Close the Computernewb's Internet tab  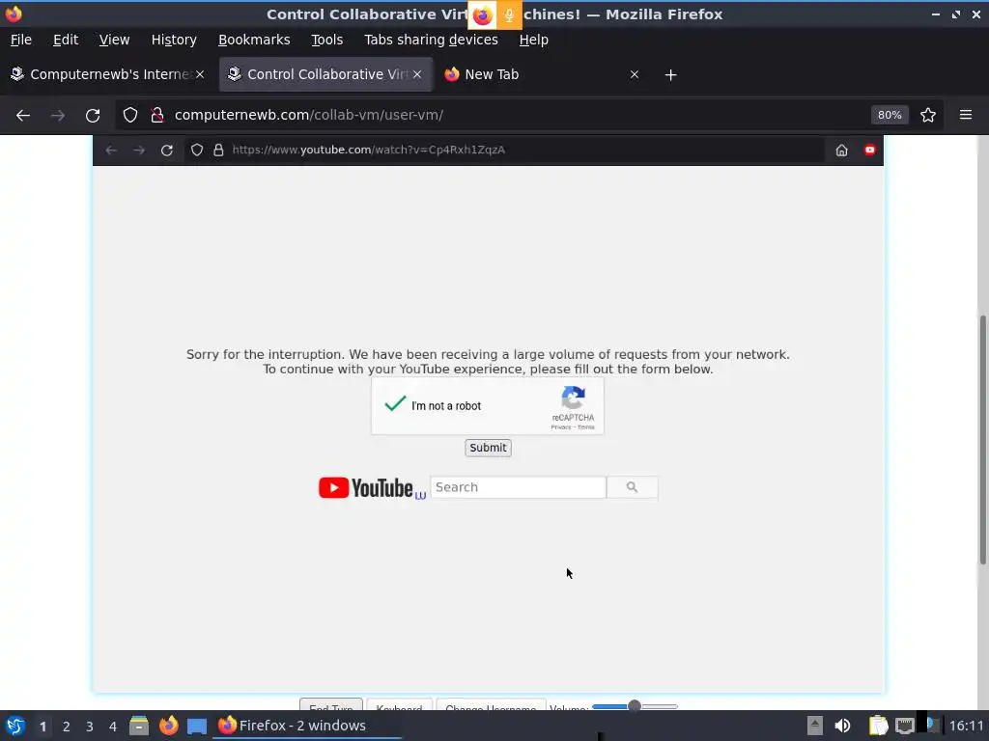[x=200, y=75]
